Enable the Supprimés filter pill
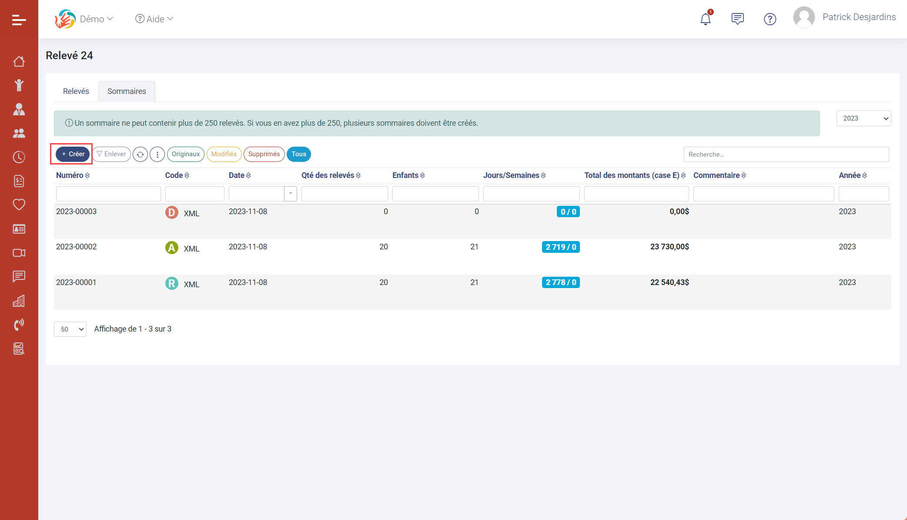Image resolution: width=907 pixels, height=520 pixels. [x=264, y=154]
